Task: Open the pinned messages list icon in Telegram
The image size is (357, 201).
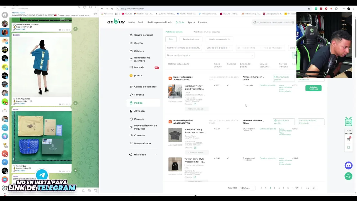Action: [x=95, y=14]
